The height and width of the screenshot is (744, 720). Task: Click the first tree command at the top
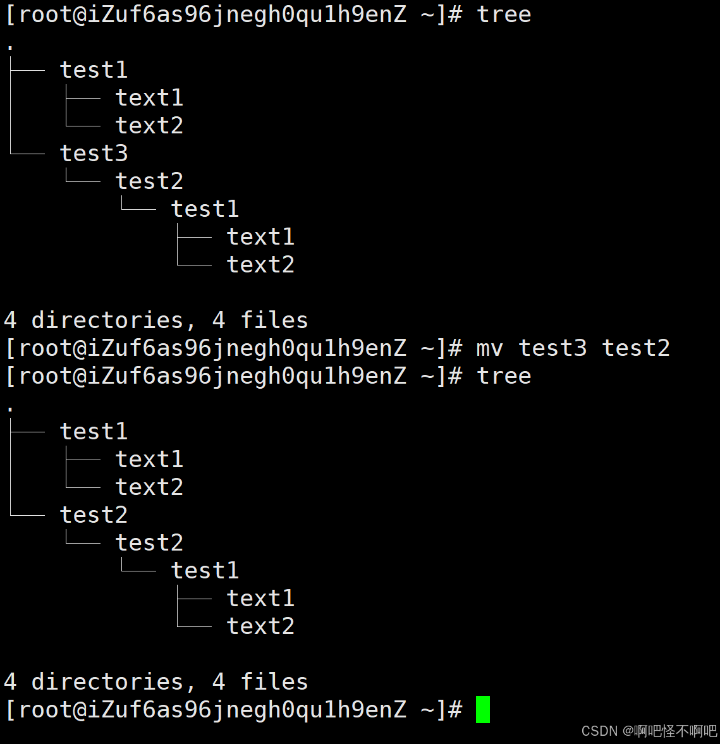[504, 15]
